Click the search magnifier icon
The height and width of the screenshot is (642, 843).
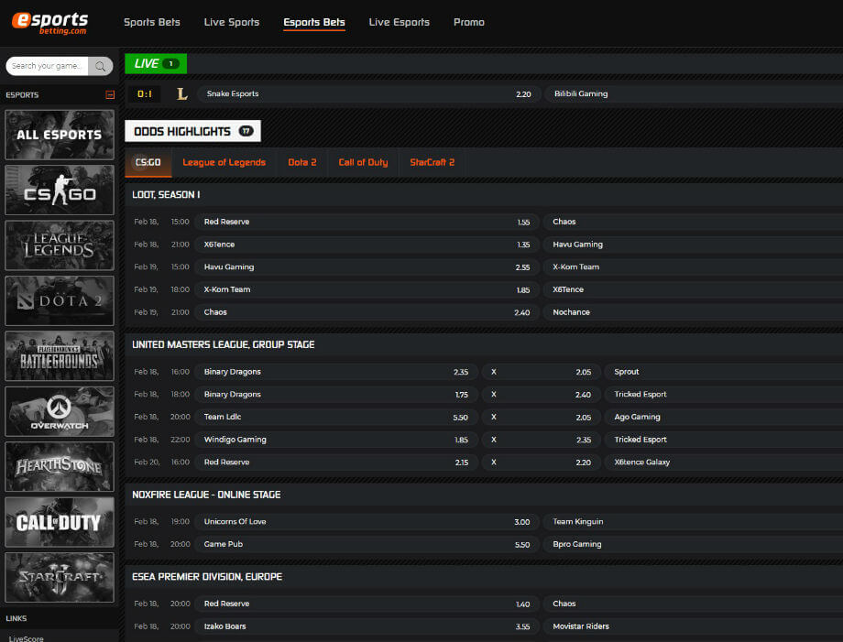coord(101,66)
